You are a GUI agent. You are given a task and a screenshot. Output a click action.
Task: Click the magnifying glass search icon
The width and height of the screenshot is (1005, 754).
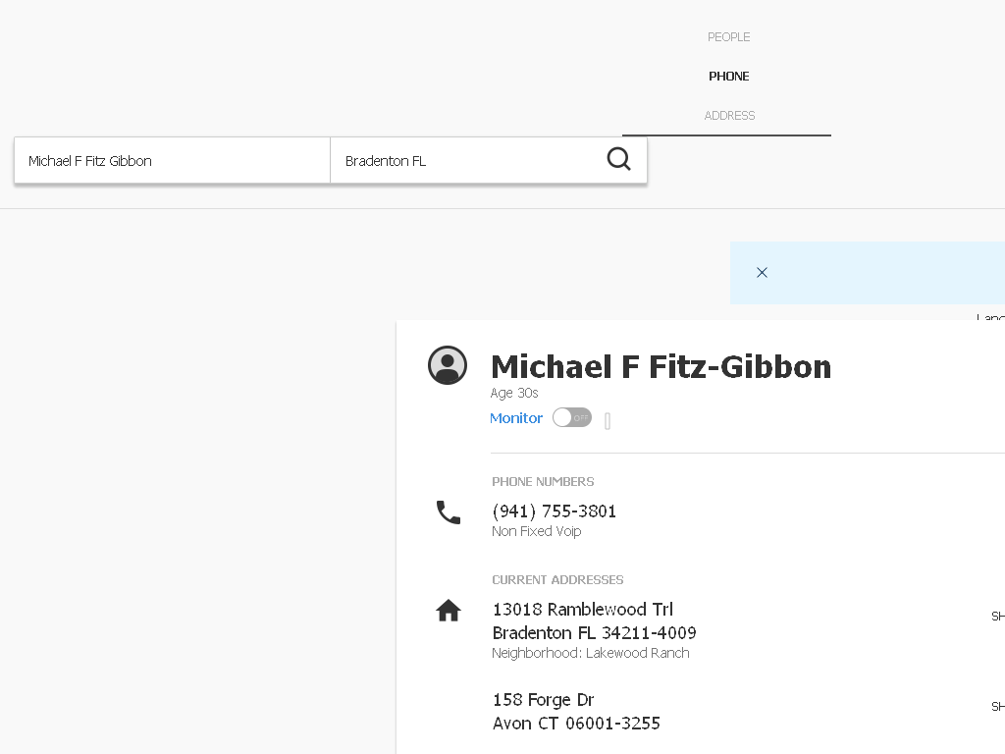618,159
